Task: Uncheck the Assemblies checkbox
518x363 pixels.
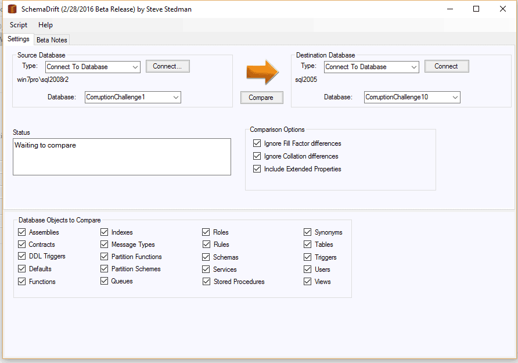Action: click(22, 232)
